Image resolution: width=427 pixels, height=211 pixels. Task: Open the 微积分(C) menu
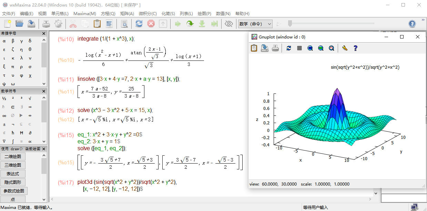pyautogui.click(x=148, y=14)
